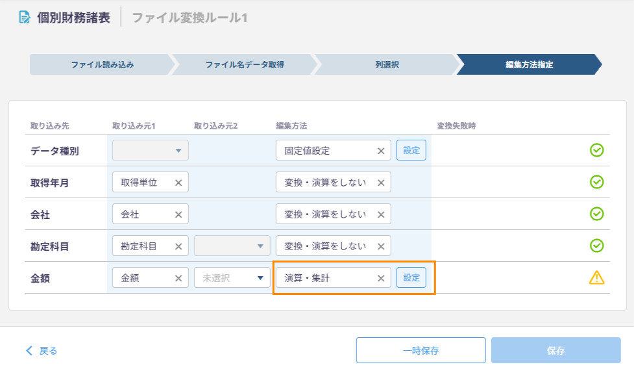Click 保存 button
Image resolution: width=634 pixels, height=371 pixels.
pos(556,350)
